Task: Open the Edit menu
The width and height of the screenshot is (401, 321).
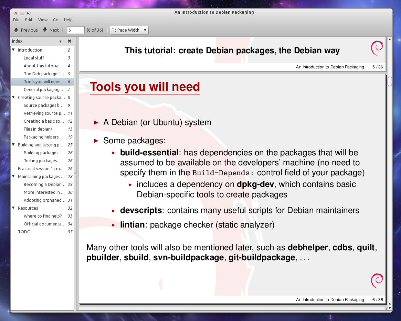Action: pyautogui.click(x=29, y=20)
